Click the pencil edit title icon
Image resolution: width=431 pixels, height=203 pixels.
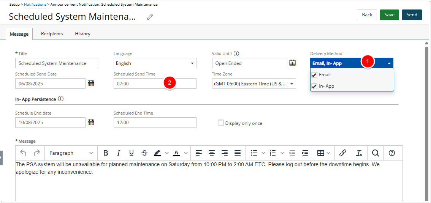pos(150,17)
